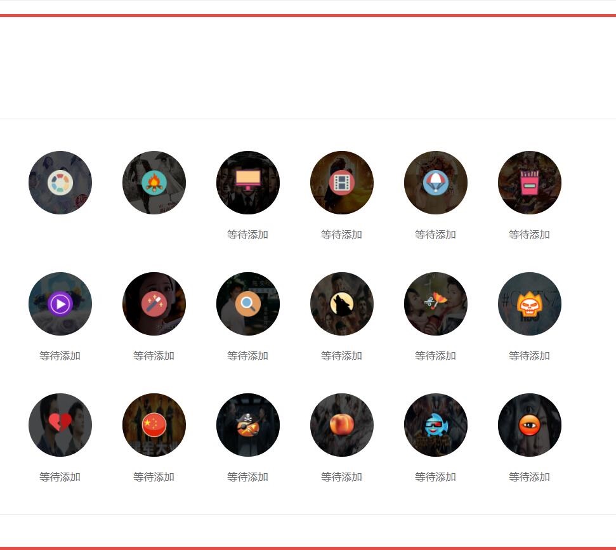Open the film strip icon
616x550 pixels.
(342, 183)
